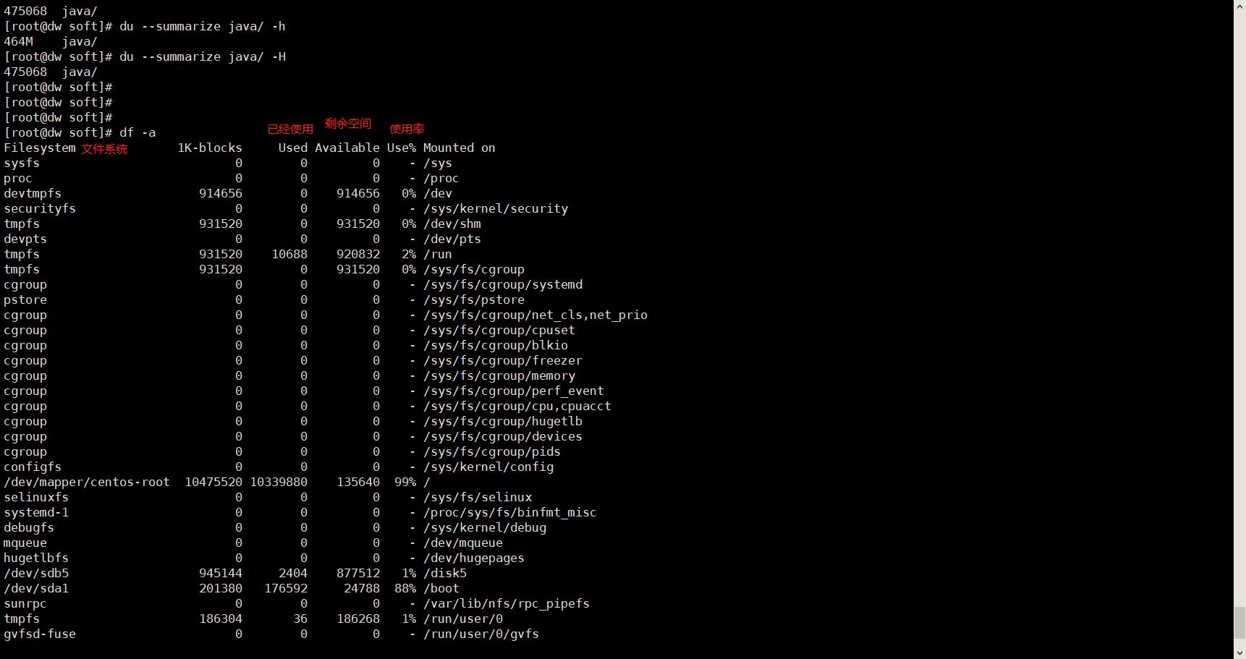
Task: Click the '1K-blocks' column header
Action: click(x=210, y=148)
